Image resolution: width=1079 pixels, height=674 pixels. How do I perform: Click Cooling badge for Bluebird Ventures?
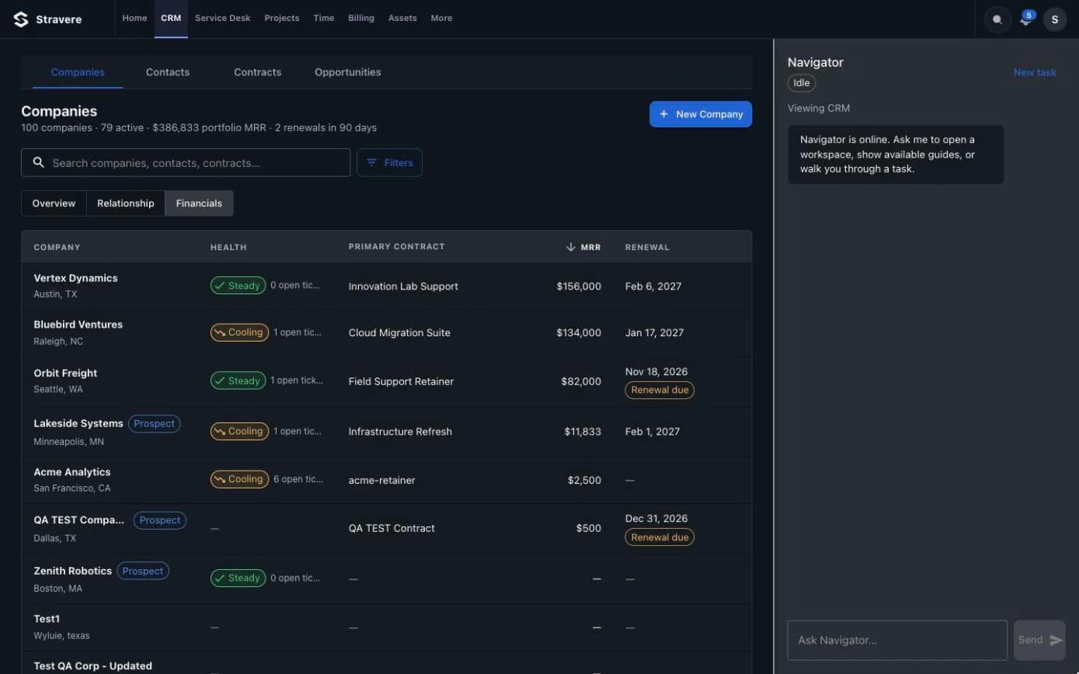239,332
